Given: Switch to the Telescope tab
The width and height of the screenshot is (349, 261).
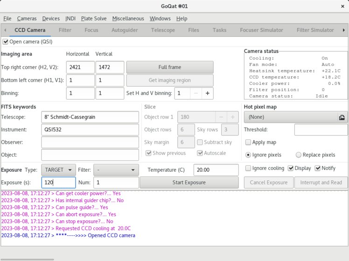Looking at the screenshot, I should 163,30.
